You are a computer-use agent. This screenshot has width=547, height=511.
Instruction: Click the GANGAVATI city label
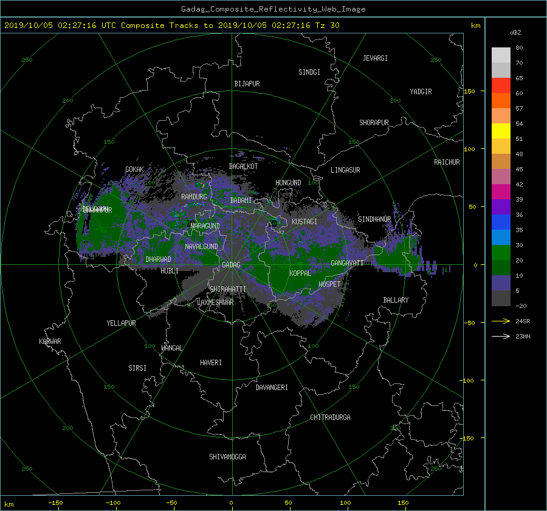(x=347, y=263)
